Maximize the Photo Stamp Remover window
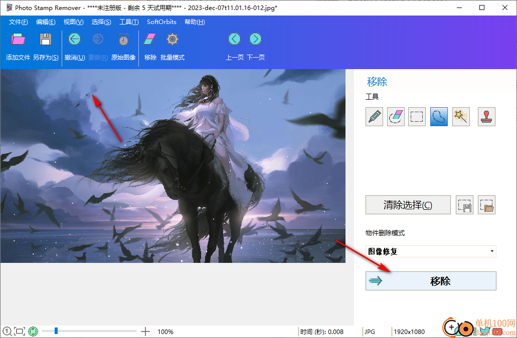This screenshot has height=338, width=517. pos(482,8)
